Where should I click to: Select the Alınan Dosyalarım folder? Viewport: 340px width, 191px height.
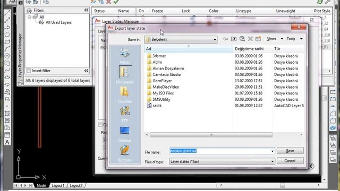coord(168,68)
